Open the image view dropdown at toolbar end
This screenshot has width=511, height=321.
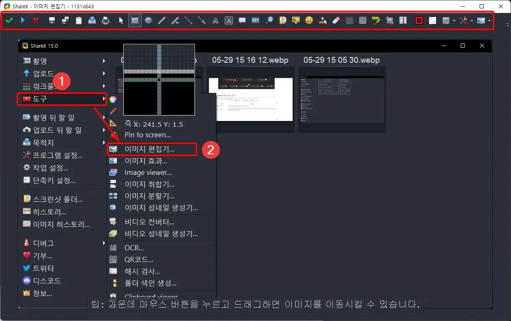pos(483,21)
